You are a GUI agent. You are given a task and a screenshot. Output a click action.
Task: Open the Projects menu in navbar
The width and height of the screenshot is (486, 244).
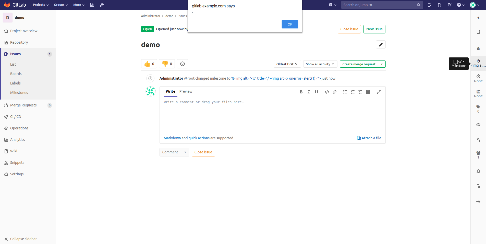(41, 5)
